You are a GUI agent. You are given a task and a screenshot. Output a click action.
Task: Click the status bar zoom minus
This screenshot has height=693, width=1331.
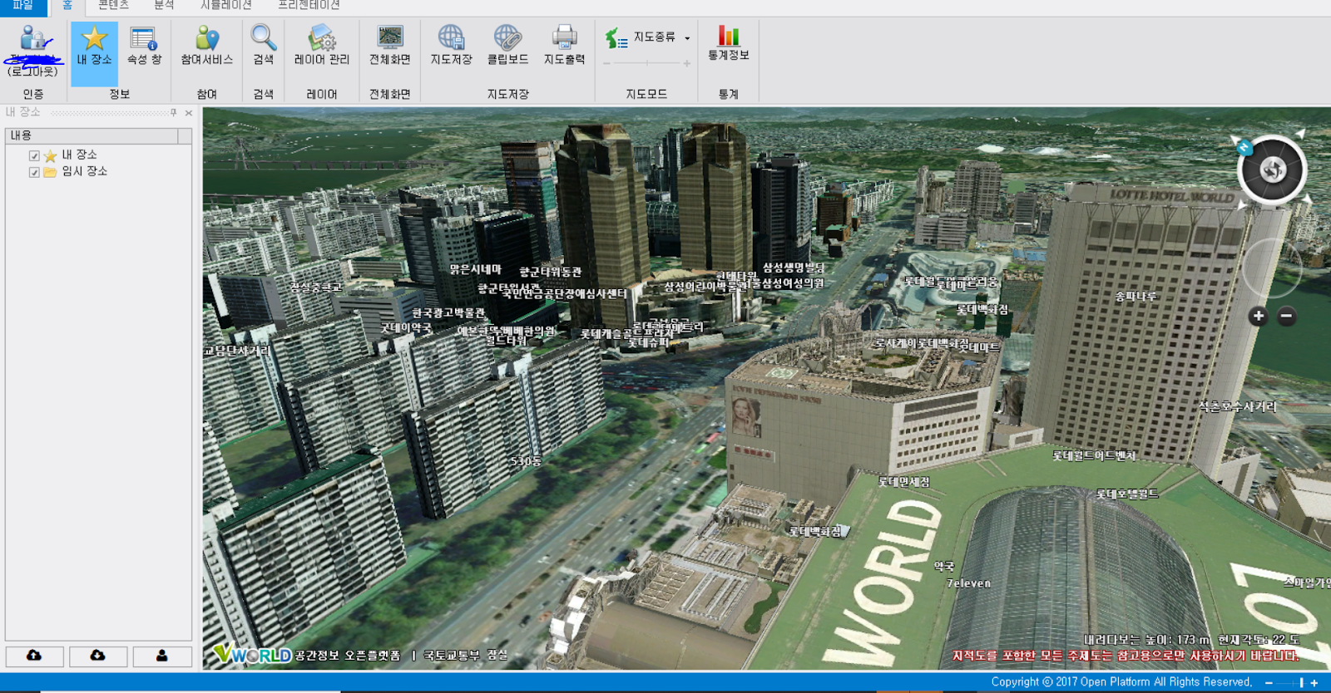pos(1269,682)
